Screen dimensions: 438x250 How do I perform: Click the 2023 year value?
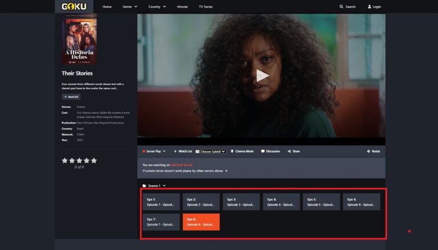(80, 140)
